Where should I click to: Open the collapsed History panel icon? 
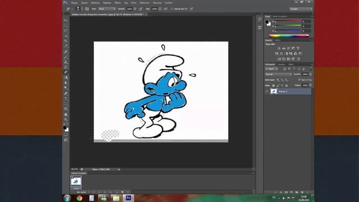point(260,20)
